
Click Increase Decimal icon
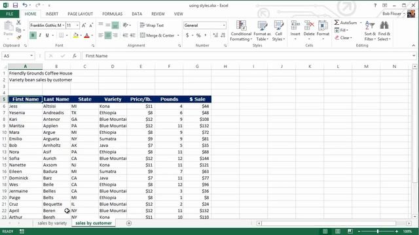click(x=215, y=35)
